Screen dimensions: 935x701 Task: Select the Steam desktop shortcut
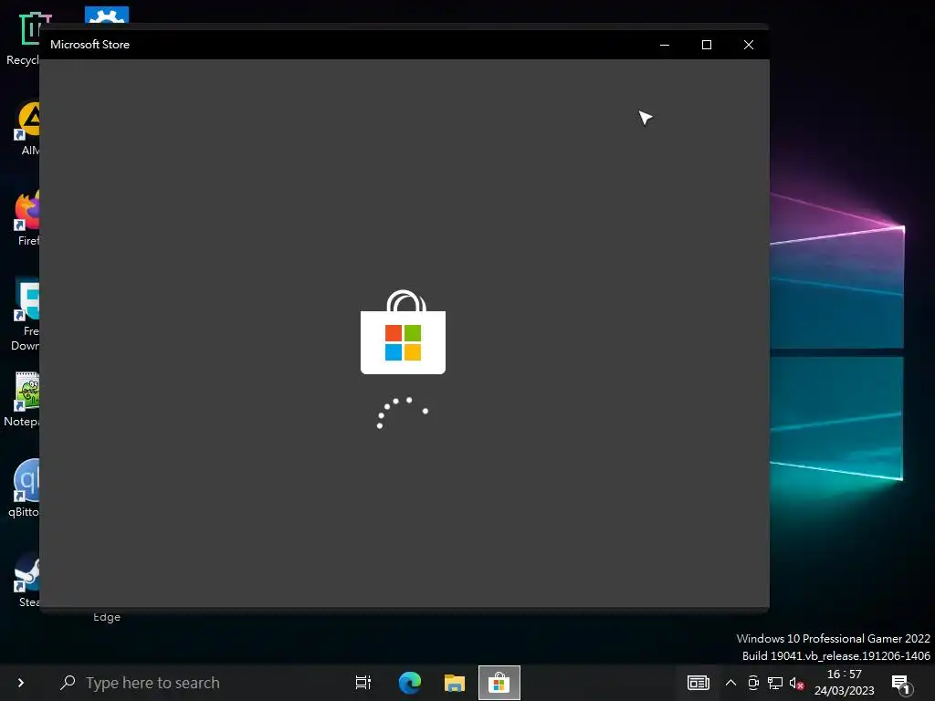[x=27, y=580]
